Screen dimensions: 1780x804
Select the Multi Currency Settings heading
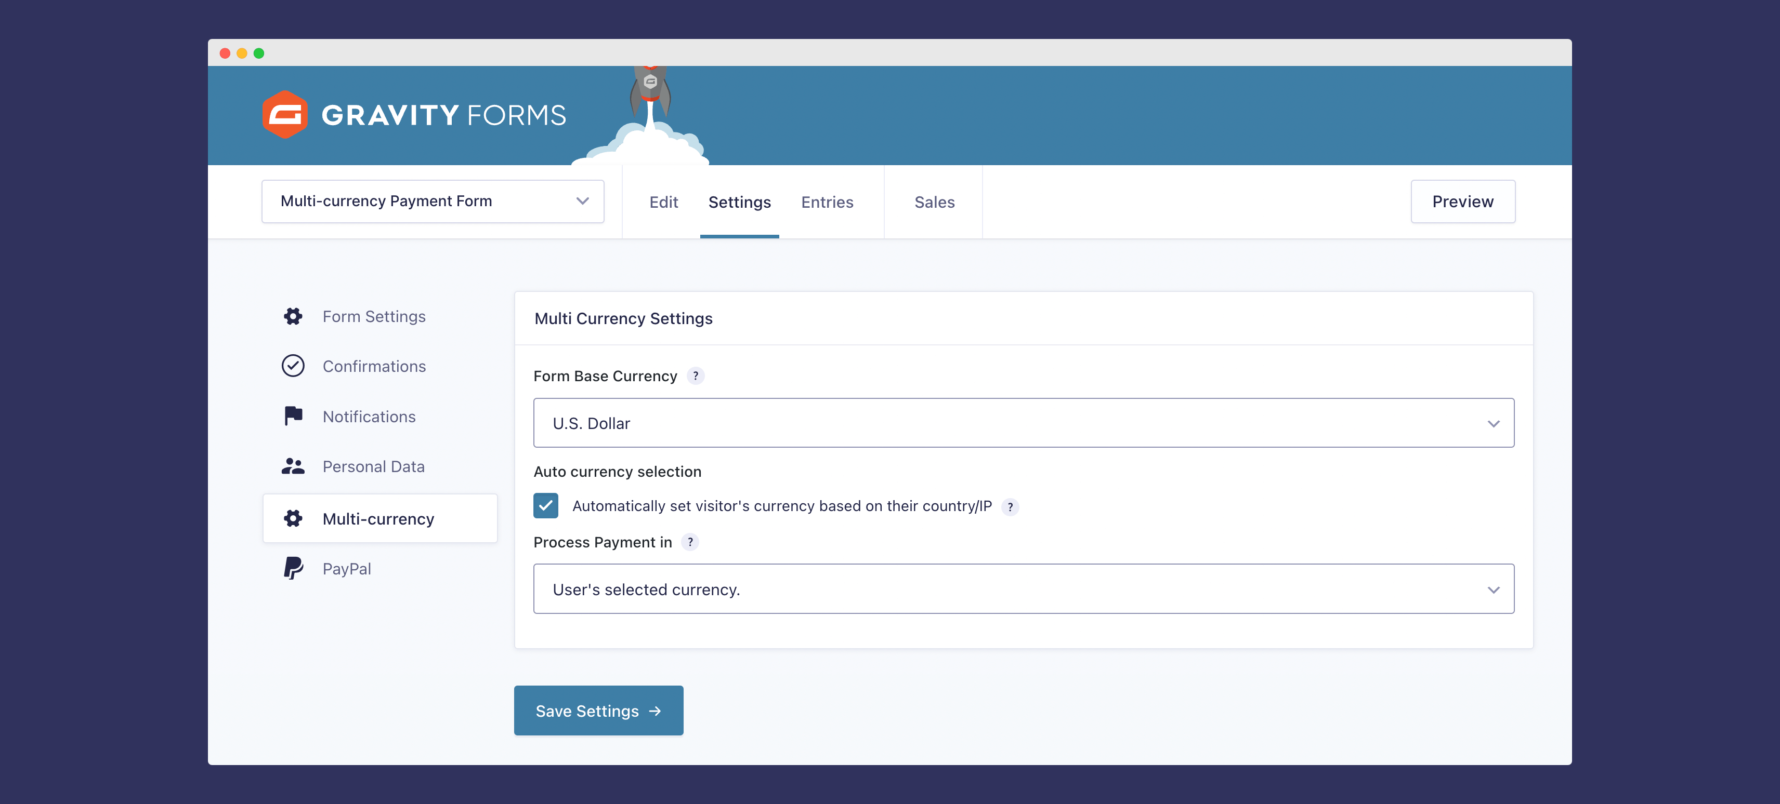(623, 318)
